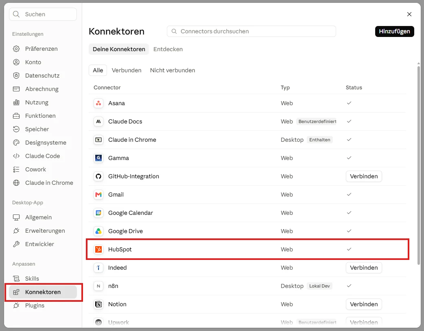Click the n8n connector icon

[98, 286]
